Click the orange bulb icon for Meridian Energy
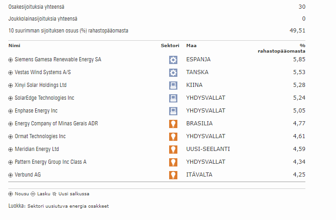336x220 pixels. point(173,149)
